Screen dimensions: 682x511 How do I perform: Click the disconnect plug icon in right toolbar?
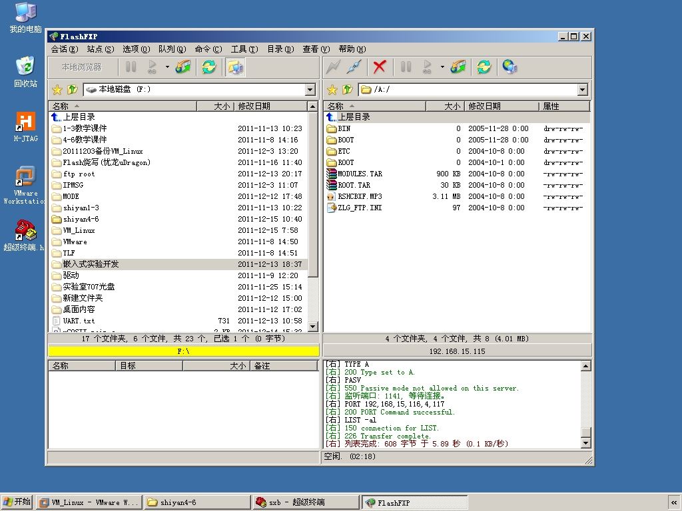pyautogui.click(x=354, y=67)
